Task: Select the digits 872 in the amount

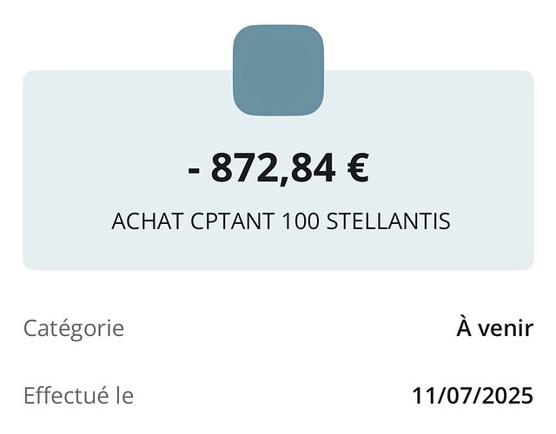Action: click(243, 168)
